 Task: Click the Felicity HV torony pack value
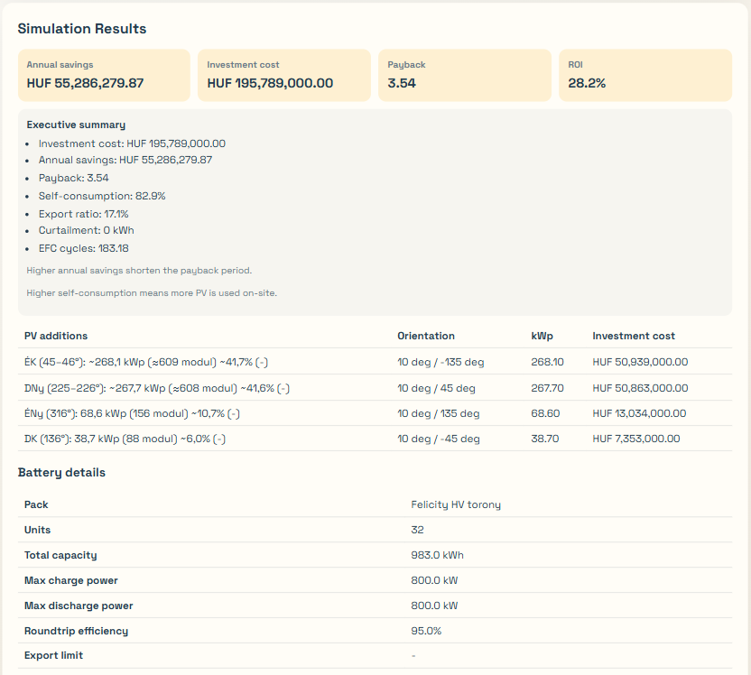tap(456, 504)
